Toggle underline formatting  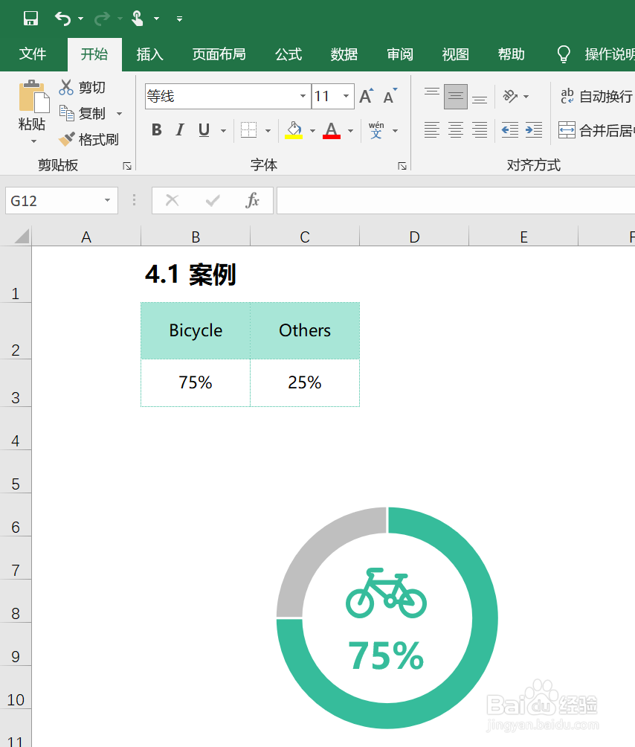204,130
